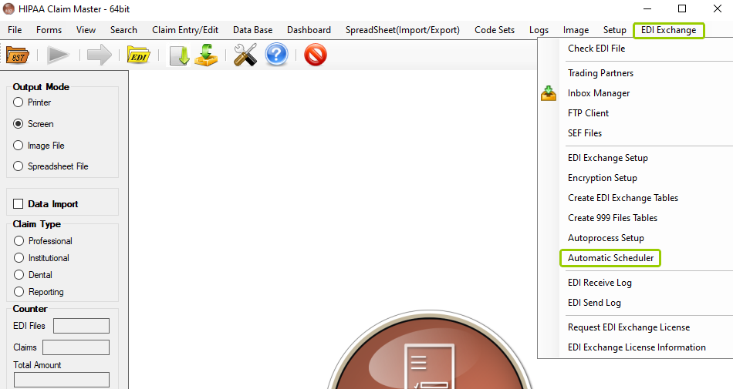Viewport: 733px width, 389px height.
Task: Click the gray play arrow toolbar icon
Action: (59, 55)
